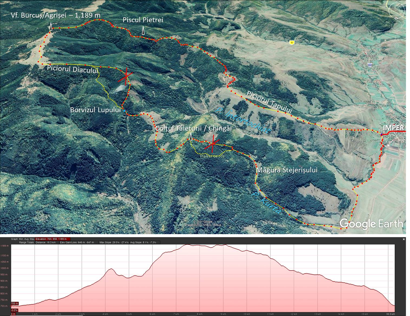Select the Max Slope statistic box
Image resolution: width=410 pixels, height=316 pixels.
114,242
